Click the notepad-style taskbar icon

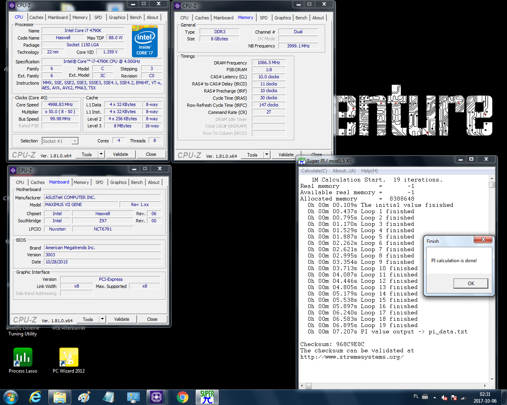point(109,397)
